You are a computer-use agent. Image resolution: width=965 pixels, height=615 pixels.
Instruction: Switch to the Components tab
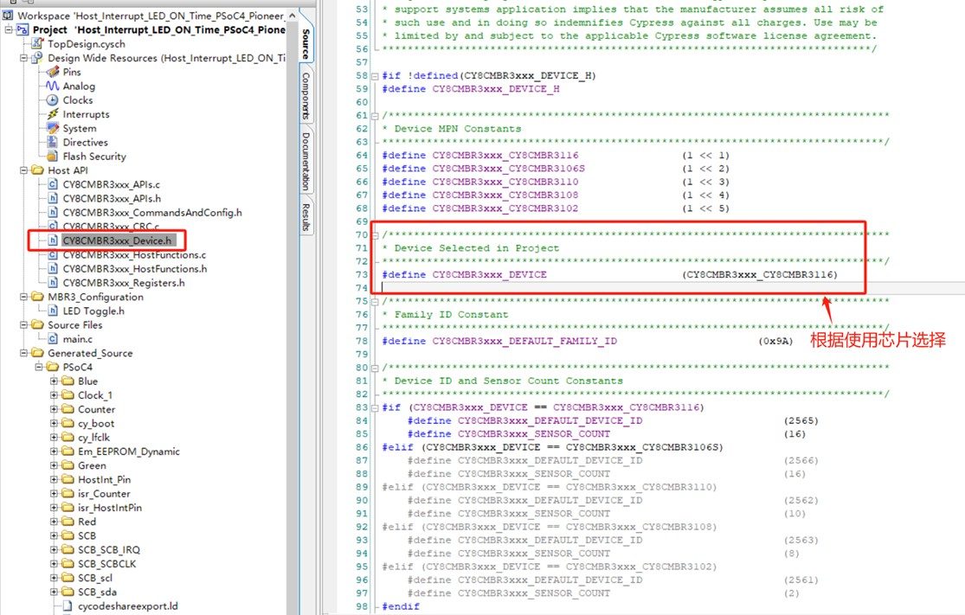click(x=306, y=95)
